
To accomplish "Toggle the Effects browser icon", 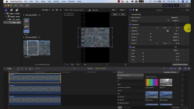I will 185,68.
